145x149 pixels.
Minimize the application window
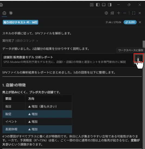pos(118,5)
